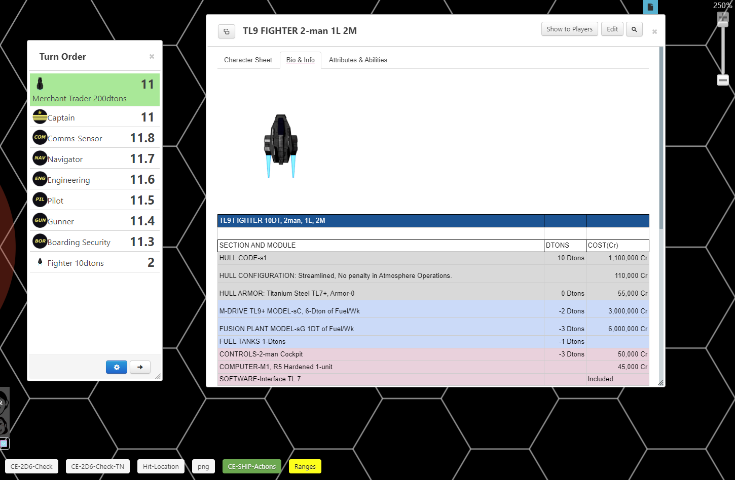Close the TL9 FIGHTER character sheet
735x480 pixels.
point(654,31)
